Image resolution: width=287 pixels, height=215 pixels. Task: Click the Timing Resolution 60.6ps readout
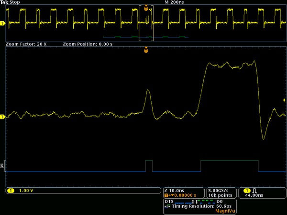[x=201, y=206]
